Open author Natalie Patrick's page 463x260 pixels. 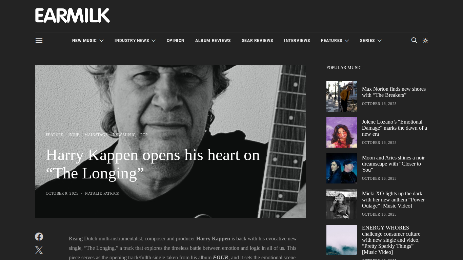click(102, 193)
